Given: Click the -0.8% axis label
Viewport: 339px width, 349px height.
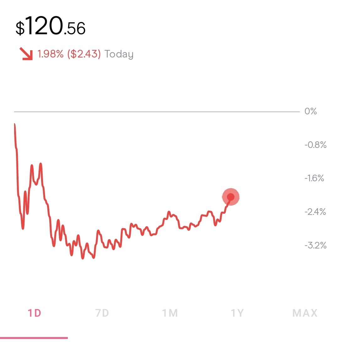Looking at the screenshot, I should tap(315, 145).
